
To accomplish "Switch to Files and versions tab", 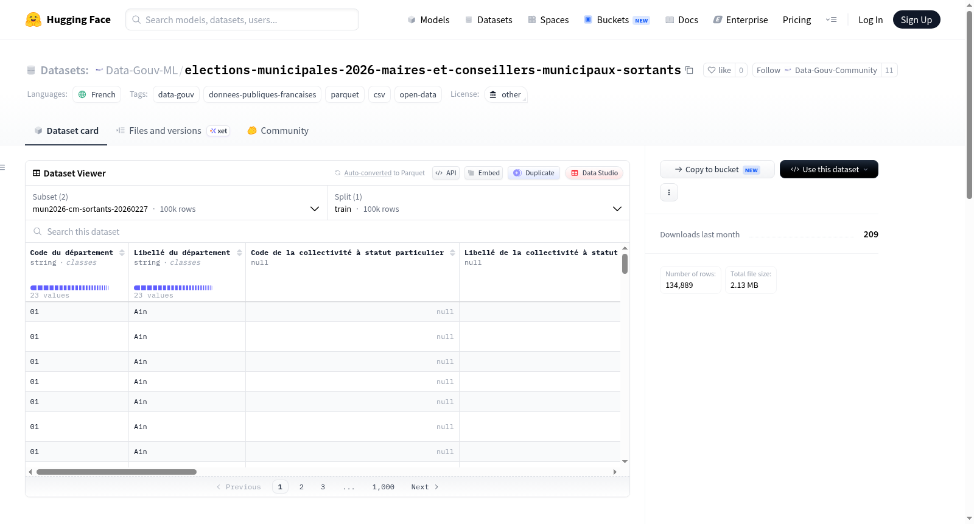I will pos(173,130).
